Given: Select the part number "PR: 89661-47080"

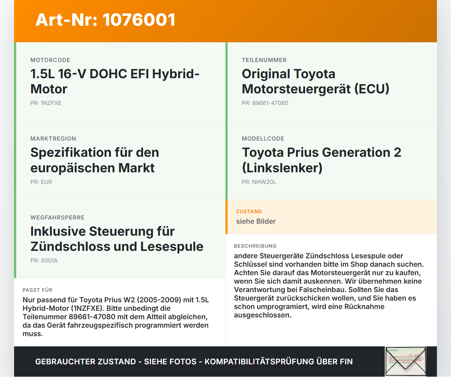Looking at the screenshot, I should click(x=265, y=103).
